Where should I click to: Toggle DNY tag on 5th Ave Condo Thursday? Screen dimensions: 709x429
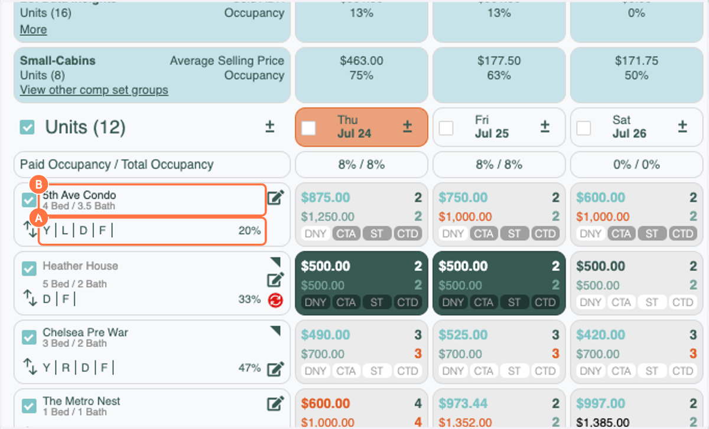click(316, 234)
